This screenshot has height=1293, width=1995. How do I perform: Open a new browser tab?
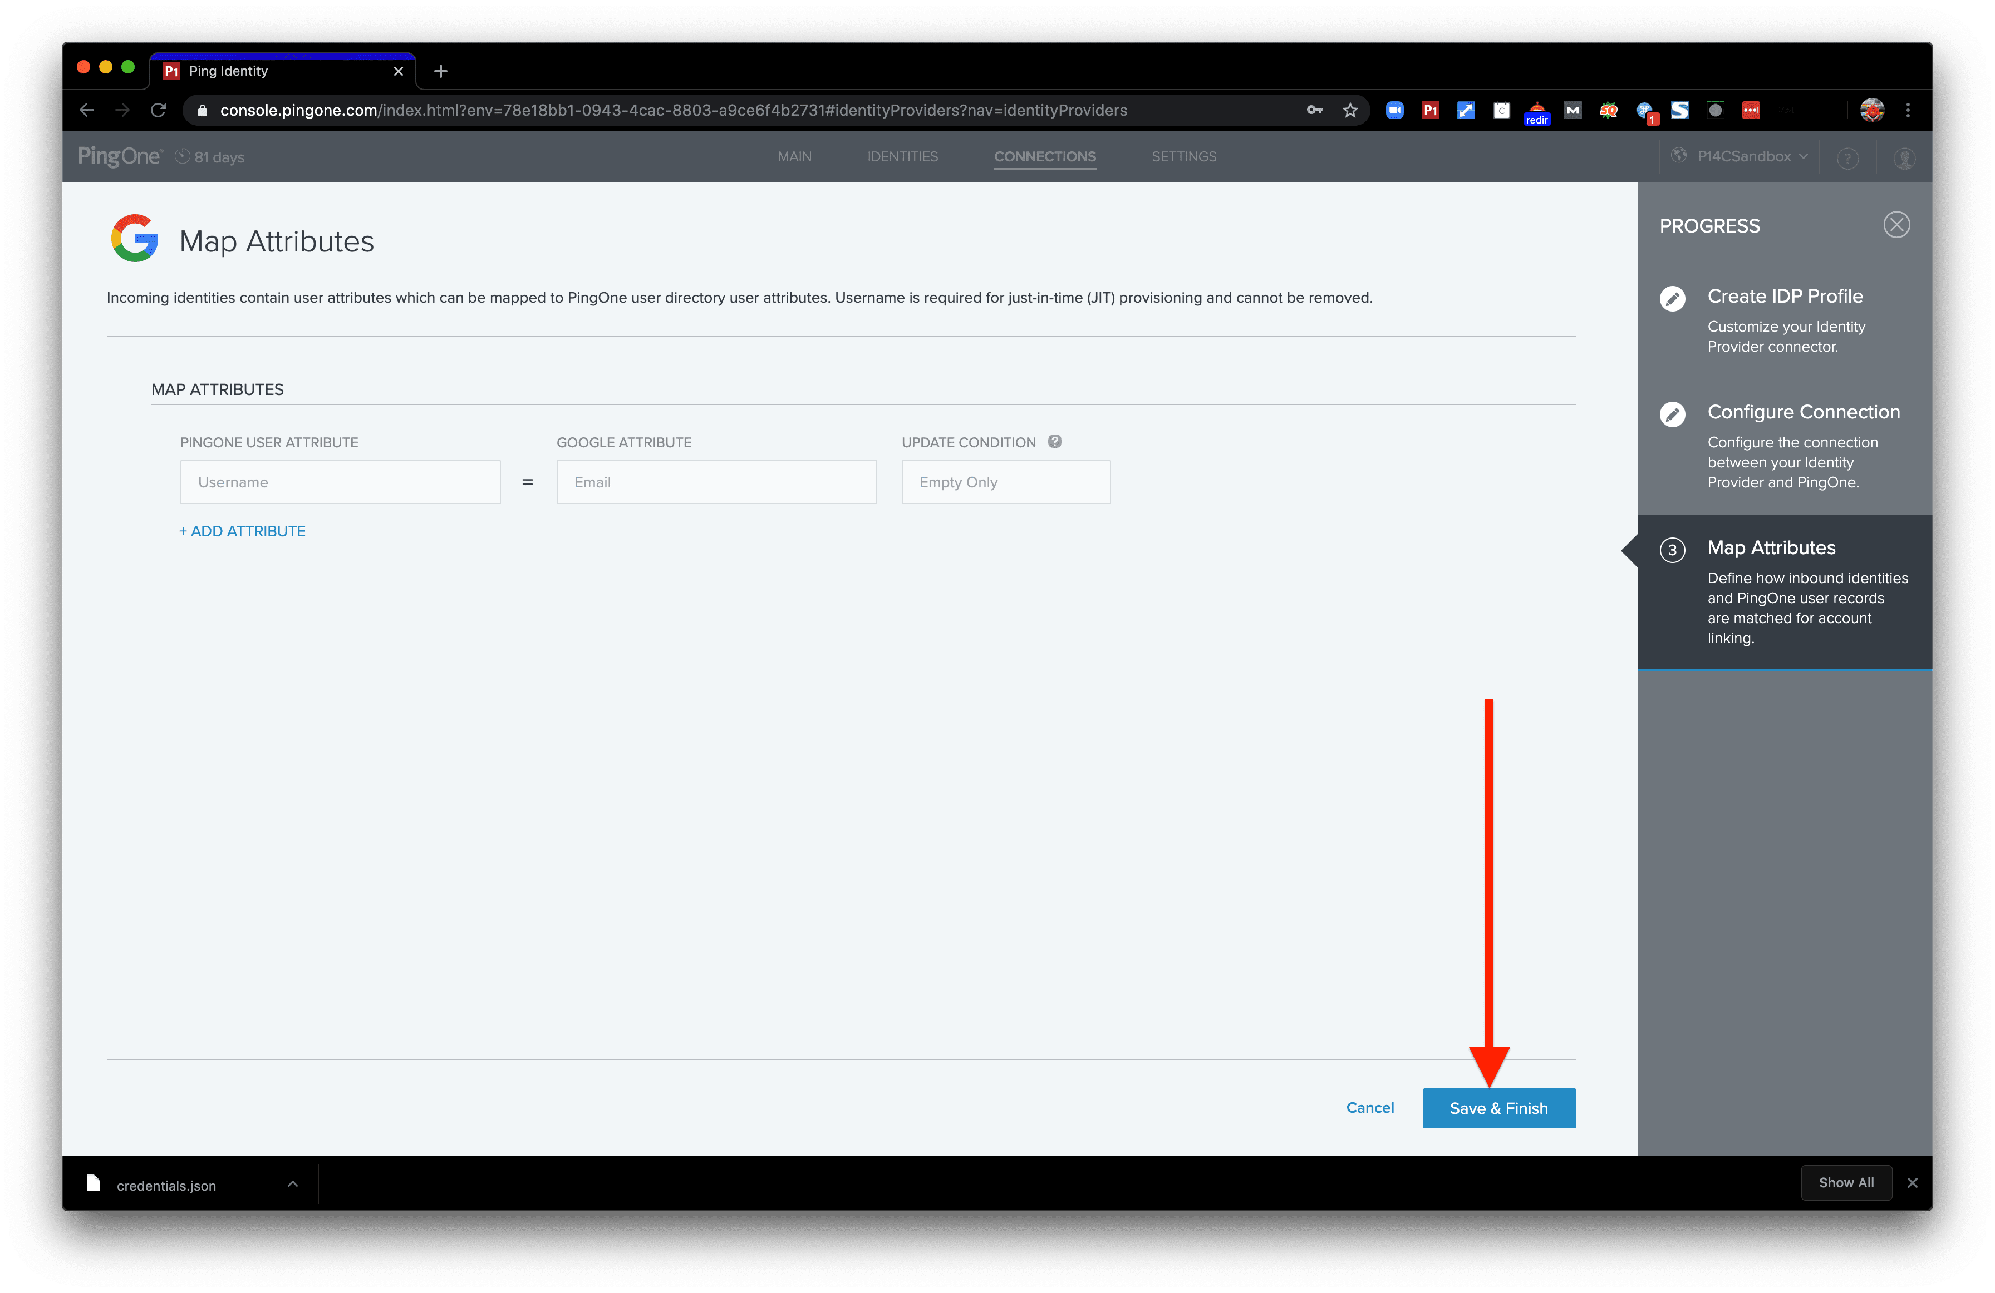[441, 71]
